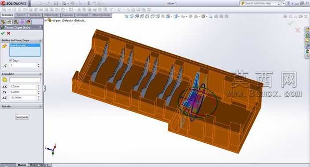
Task: Open File Explorer task pane tab
Action: point(307,40)
